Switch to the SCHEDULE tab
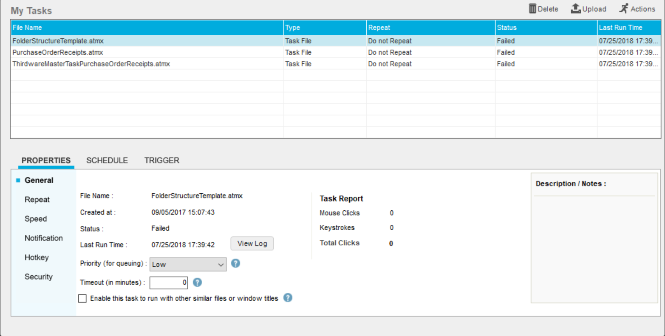This screenshot has width=665, height=336. pyautogui.click(x=107, y=161)
